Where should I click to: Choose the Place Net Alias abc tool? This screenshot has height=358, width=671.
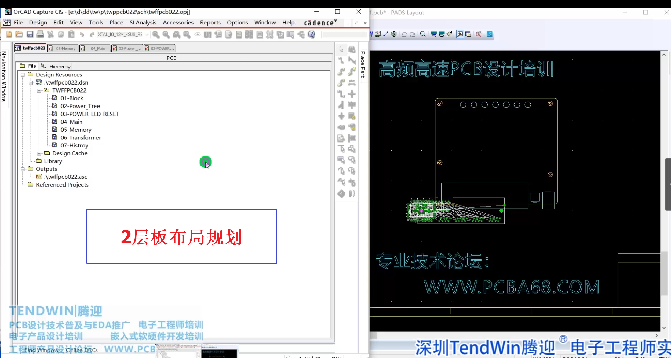[352, 83]
